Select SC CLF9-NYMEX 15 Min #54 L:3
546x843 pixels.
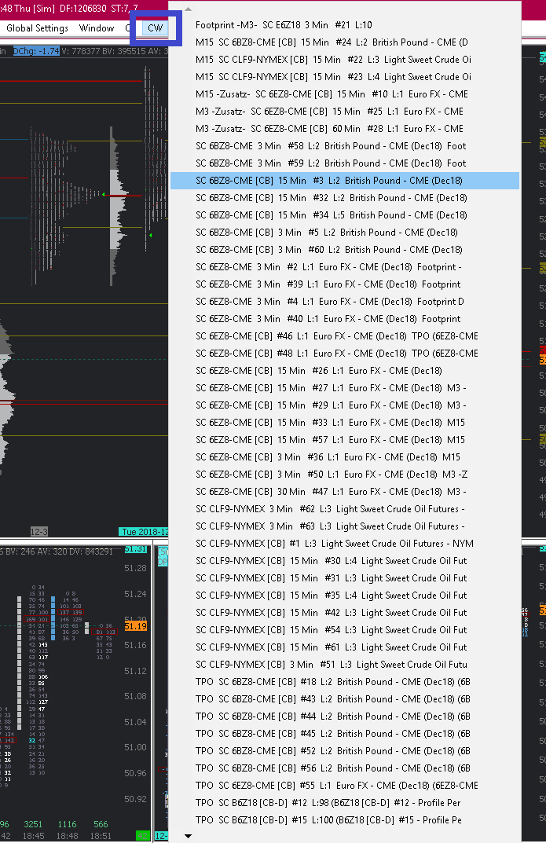[345, 629]
